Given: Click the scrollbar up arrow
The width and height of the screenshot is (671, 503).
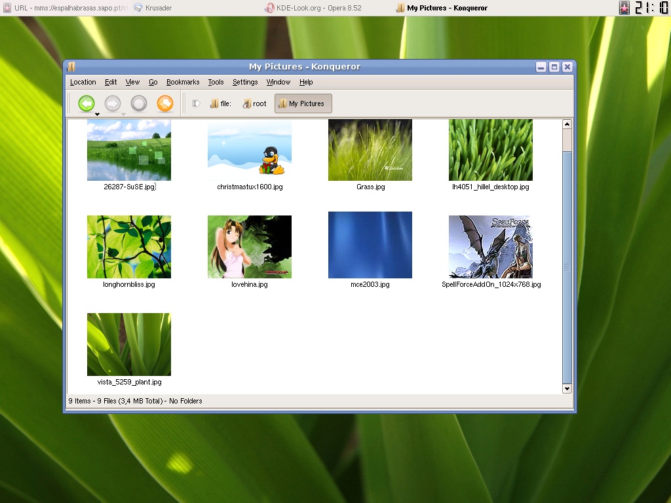Looking at the screenshot, I should (x=567, y=124).
